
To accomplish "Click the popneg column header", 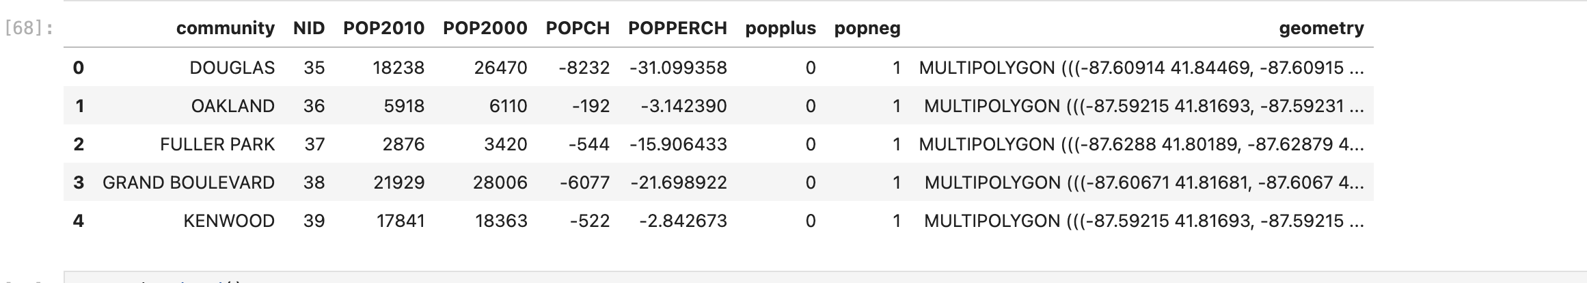I will pyautogui.click(x=867, y=28).
